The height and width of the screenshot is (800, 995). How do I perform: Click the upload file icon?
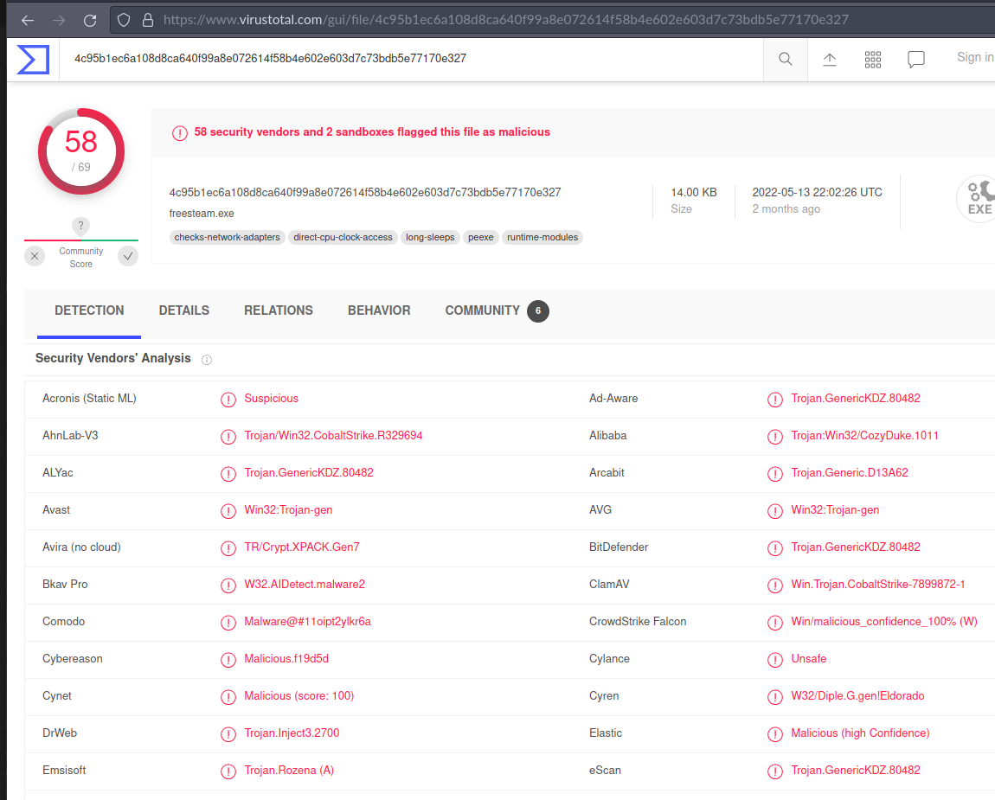[x=830, y=59]
